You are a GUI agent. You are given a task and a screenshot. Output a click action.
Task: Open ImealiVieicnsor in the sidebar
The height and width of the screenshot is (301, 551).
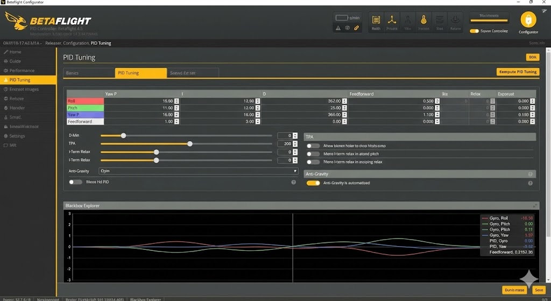[28, 127]
